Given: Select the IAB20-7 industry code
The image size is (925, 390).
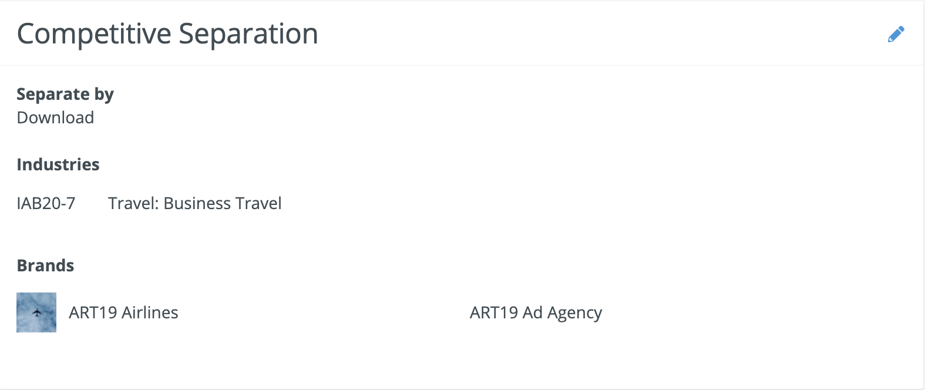Looking at the screenshot, I should pos(46,203).
